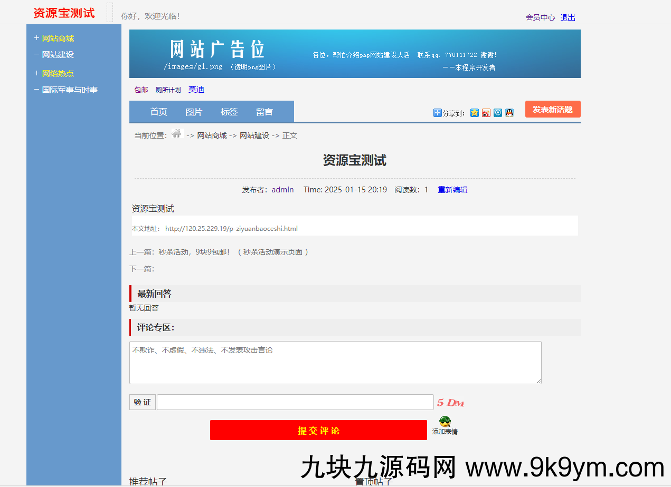Image resolution: width=671 pixels, height=487 pixels.
Task: Click the verification code input field
Action: pyautogui.click(x=295, y=402)
